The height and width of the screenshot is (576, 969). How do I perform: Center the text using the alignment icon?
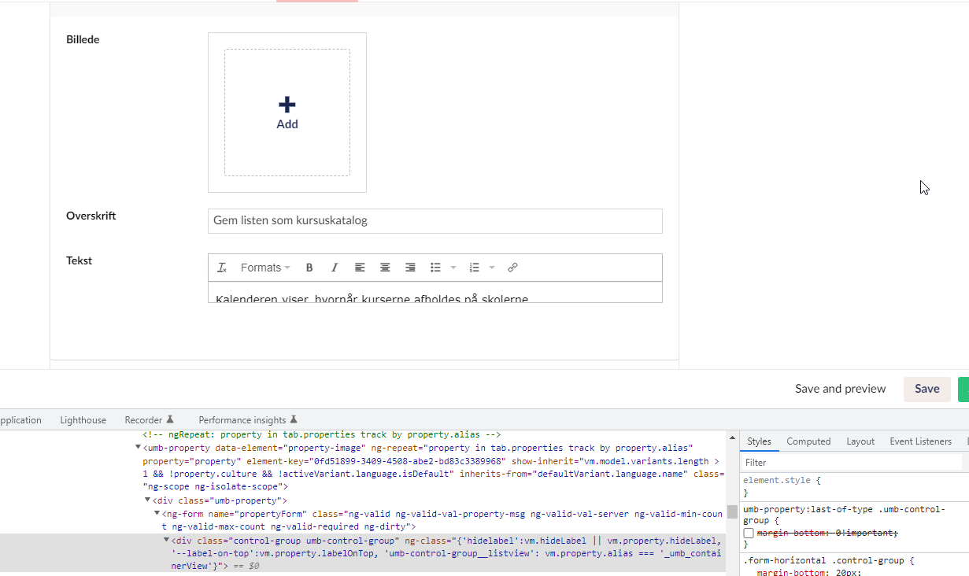coord(385,267)
